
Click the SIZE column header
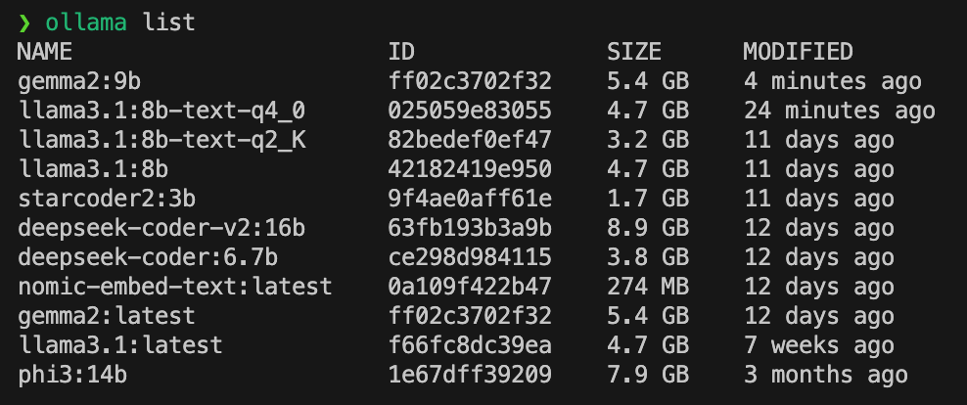point(634,52)
